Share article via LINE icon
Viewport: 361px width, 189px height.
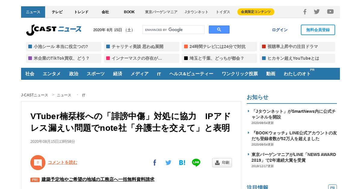point(196,163)
